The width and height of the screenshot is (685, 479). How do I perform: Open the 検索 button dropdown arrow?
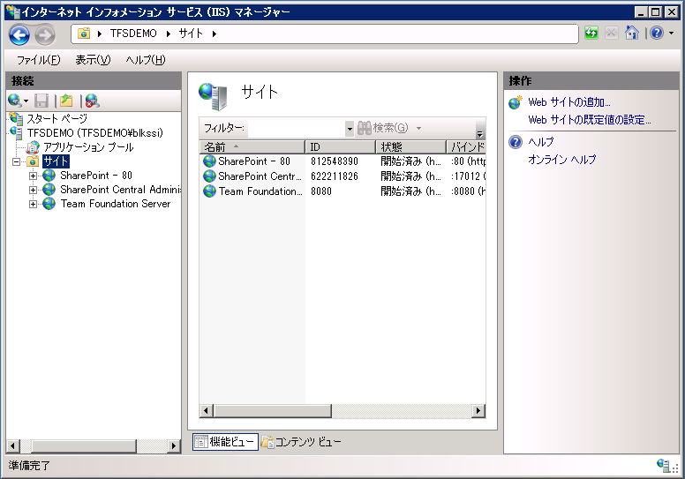click(419, 128)
